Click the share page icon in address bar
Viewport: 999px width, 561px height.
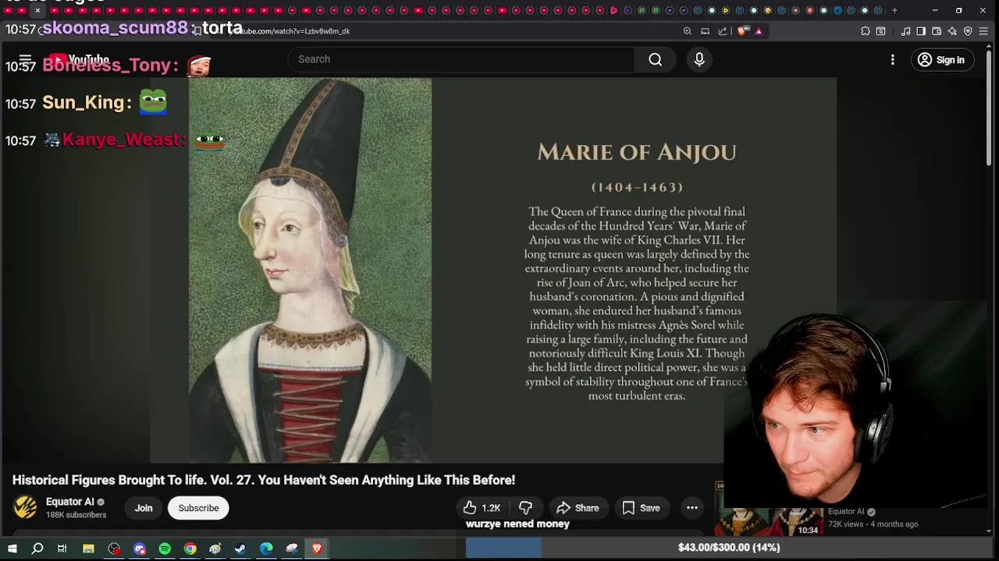click(723, 31)
